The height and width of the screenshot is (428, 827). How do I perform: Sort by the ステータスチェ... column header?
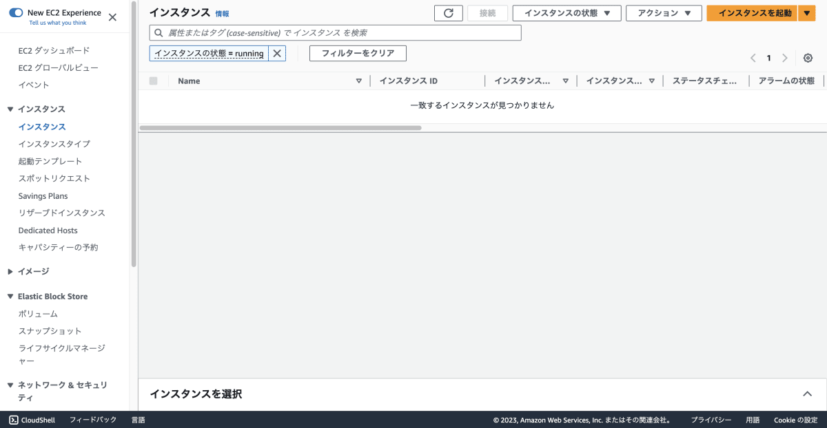[x=705, y=81]
